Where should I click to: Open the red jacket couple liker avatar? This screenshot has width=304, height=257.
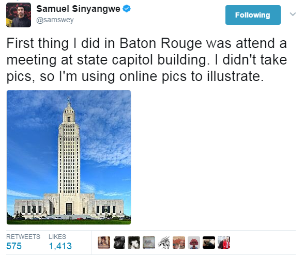224,243
